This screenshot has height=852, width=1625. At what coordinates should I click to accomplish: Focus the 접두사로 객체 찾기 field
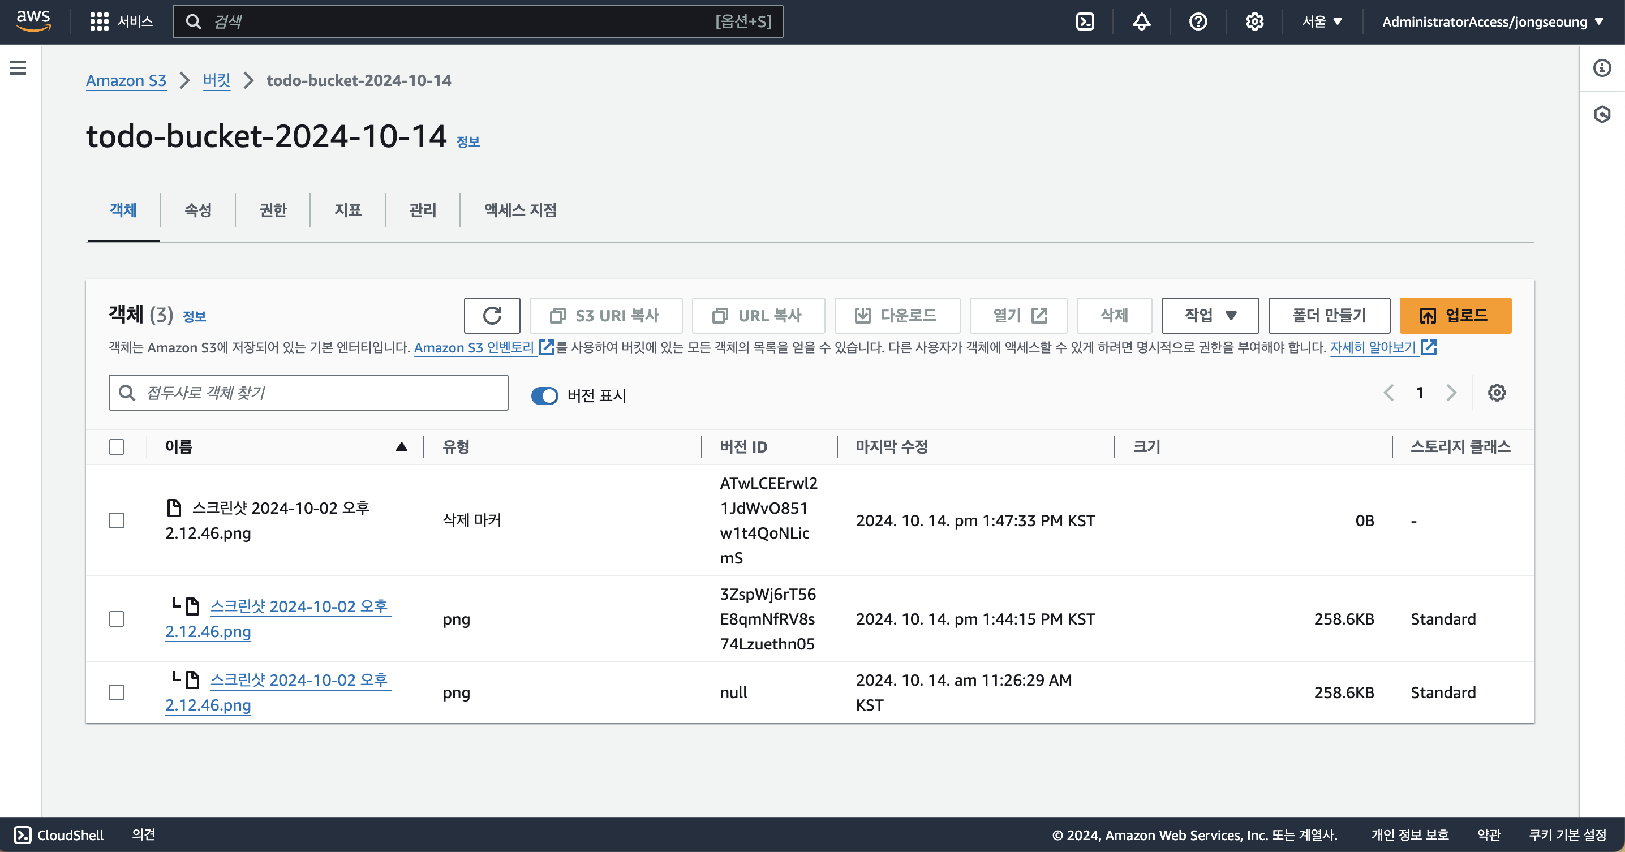coord(308,392)
